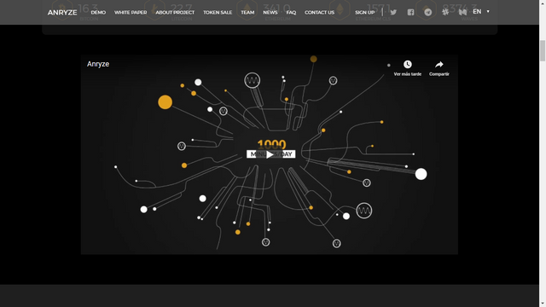546x307 pixels.
Task: Open the EN language dropdown
Action: pyautogui.click(x=481, y=12)
